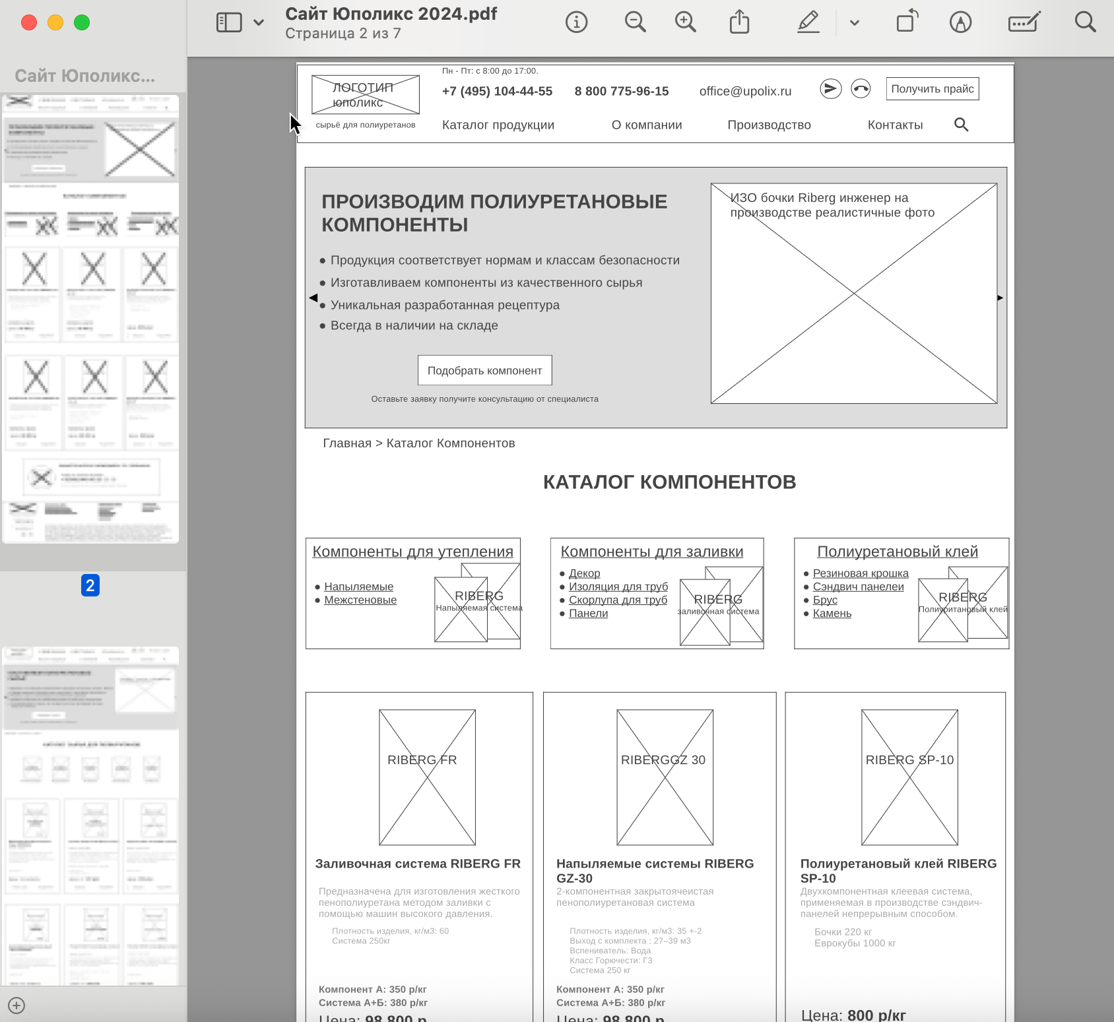Click phone number +7 (495) 104-44-55
Viewport: 1114px width, 1022px height.
coord(497,91)
